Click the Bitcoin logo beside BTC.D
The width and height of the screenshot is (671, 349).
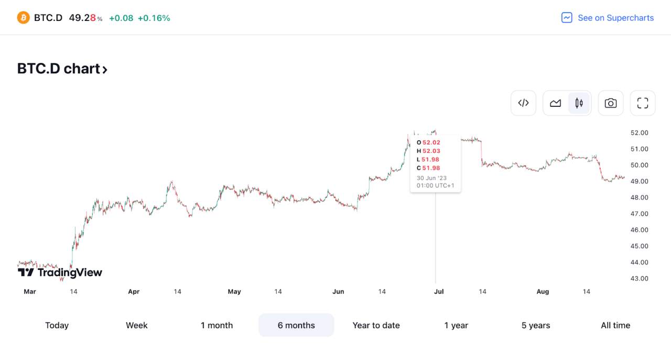24,18
